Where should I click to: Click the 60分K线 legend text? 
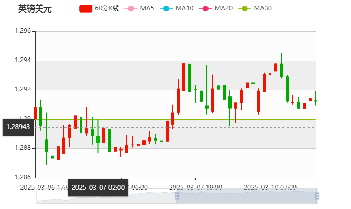pos(107,8)
